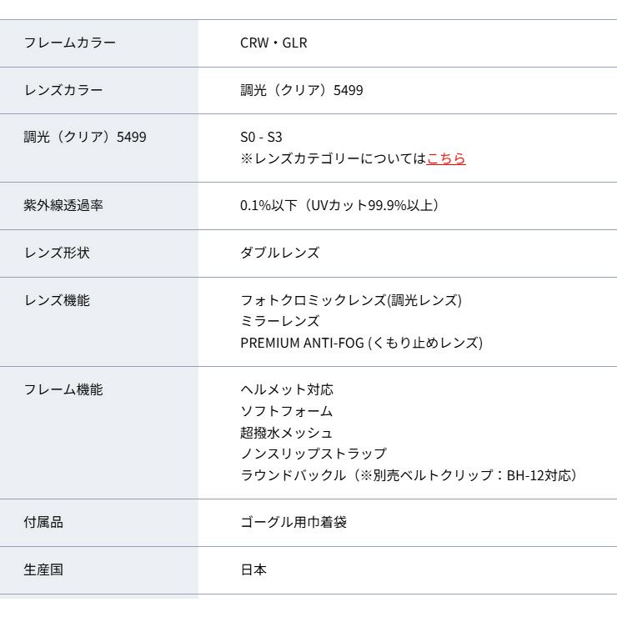617x617 pixels.
Task: Select the PREMIUM ANTI-FOG text line
Action: pos(361,343)
